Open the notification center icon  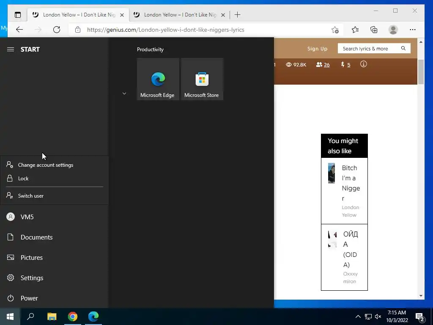pos(420,317)
